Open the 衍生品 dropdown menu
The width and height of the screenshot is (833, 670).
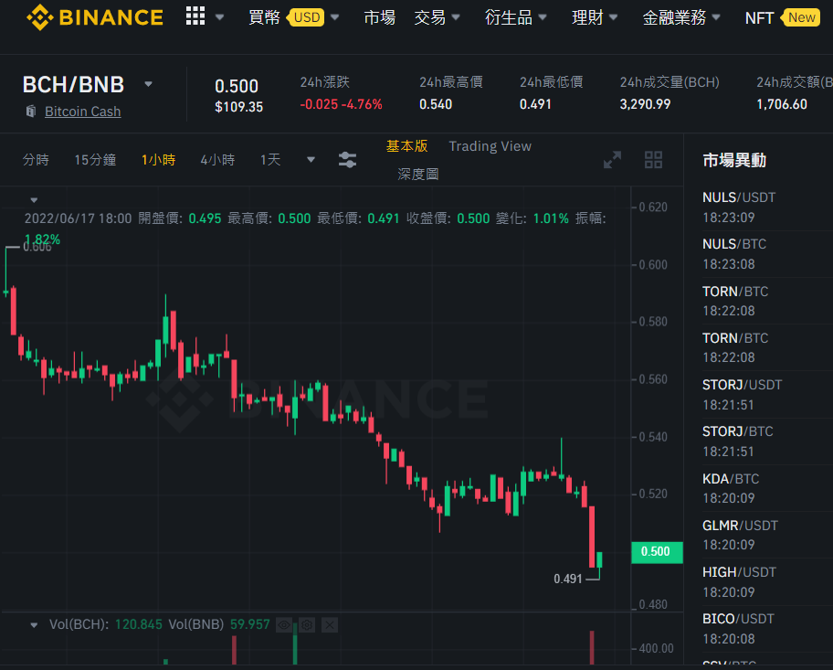tap(515, 17)
